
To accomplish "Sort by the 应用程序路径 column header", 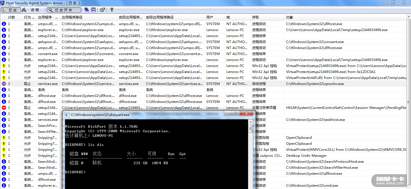I will point(89,17).
